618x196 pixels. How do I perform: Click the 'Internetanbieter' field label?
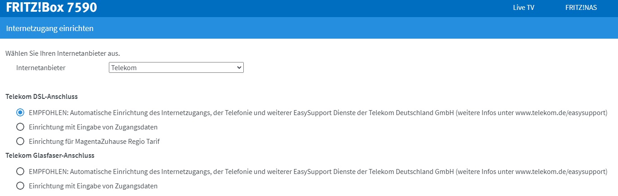click(x=41, y=68)
